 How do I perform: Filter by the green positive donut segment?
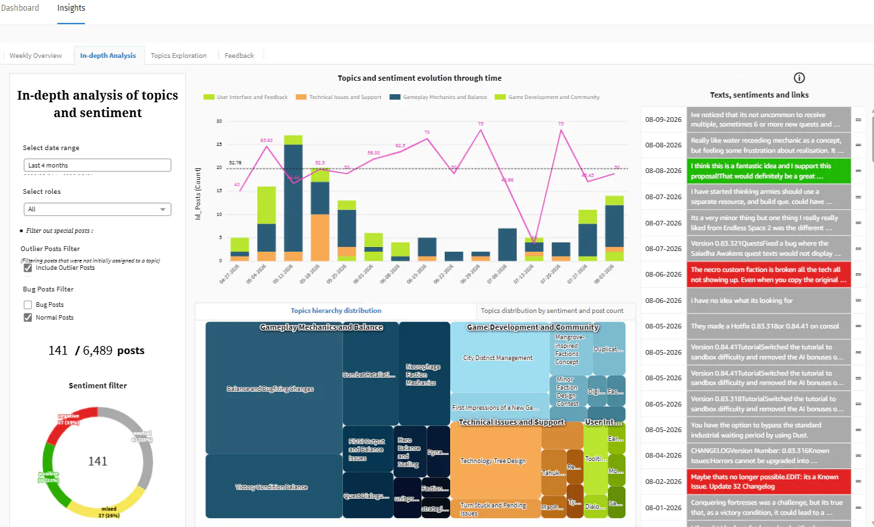click(x=51, y=476)
